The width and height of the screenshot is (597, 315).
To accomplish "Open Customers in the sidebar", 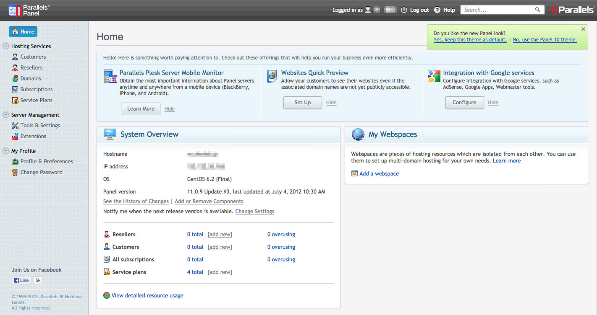I will (x=33, y=57).
